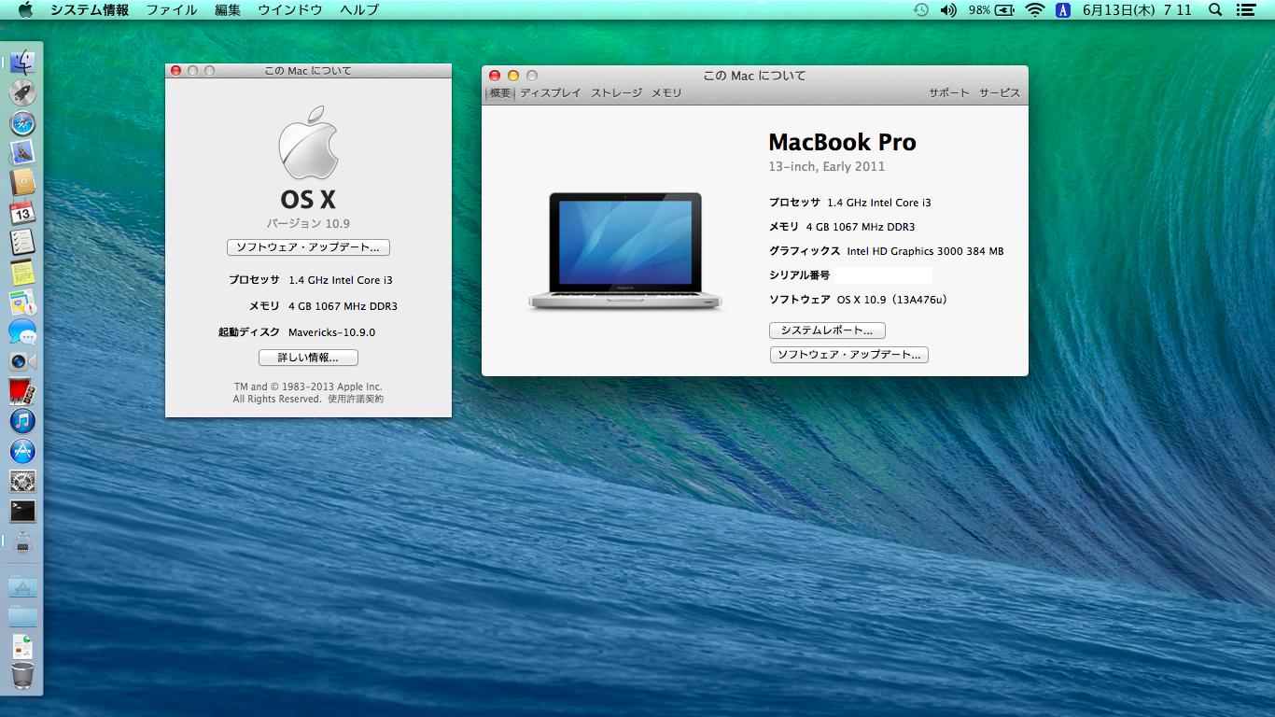Open the Trash in the Dock
1275x717 pixels.
coord(22,676)
